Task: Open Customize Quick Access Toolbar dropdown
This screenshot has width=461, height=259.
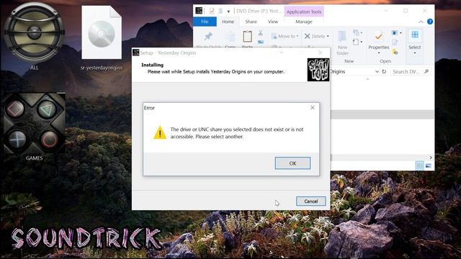Action: coord(228,12)
